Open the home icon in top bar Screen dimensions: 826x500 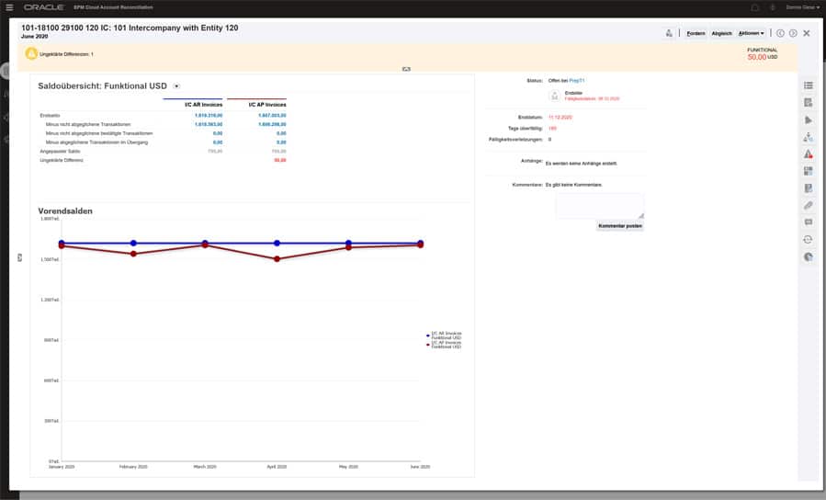755,7
